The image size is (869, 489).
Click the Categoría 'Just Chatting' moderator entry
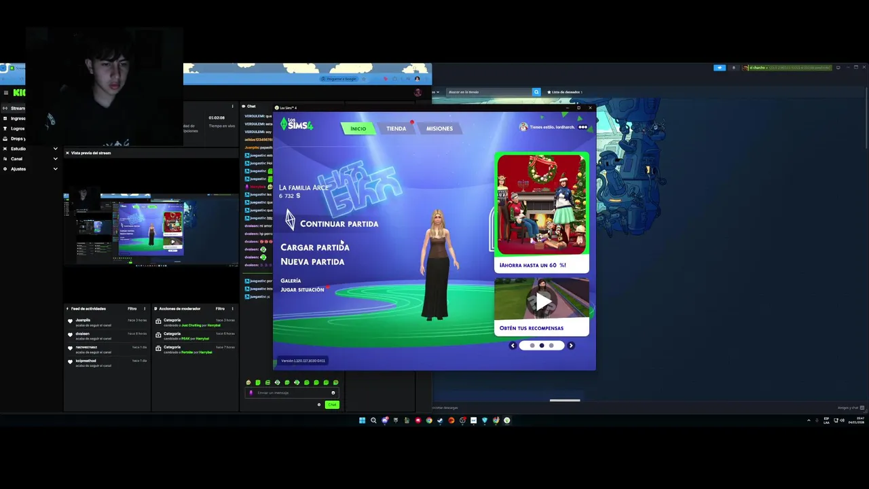(x=195, y=323)
